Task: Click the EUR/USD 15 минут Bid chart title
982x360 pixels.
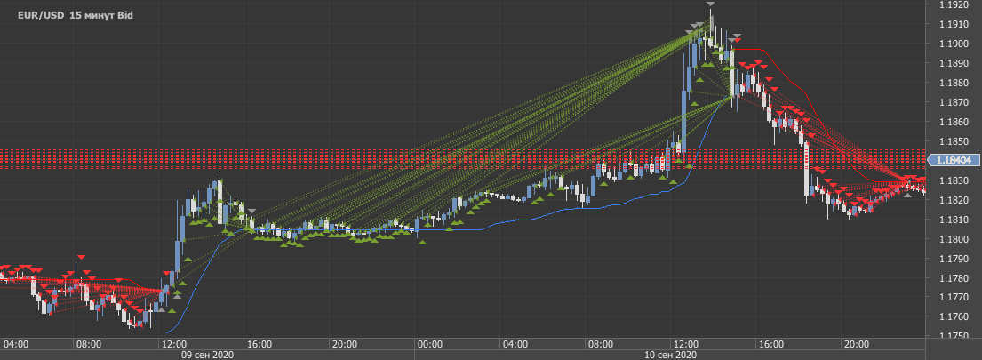Action: [75, 15]
